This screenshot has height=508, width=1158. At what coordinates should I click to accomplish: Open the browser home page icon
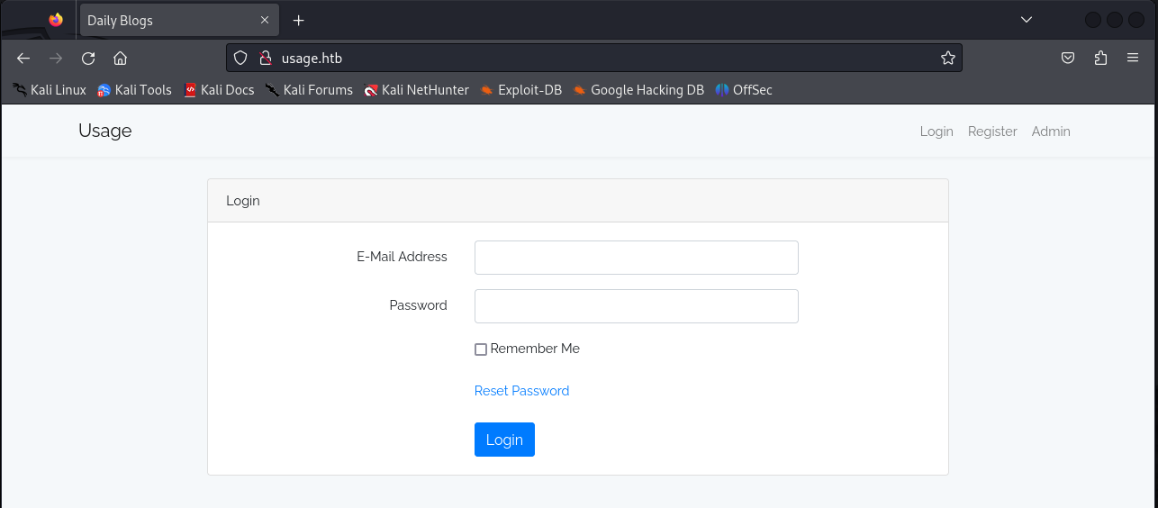coord(120,59)
